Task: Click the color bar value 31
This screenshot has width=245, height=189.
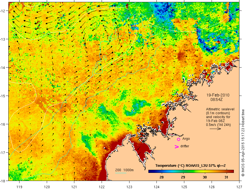Action: [226, 177]
